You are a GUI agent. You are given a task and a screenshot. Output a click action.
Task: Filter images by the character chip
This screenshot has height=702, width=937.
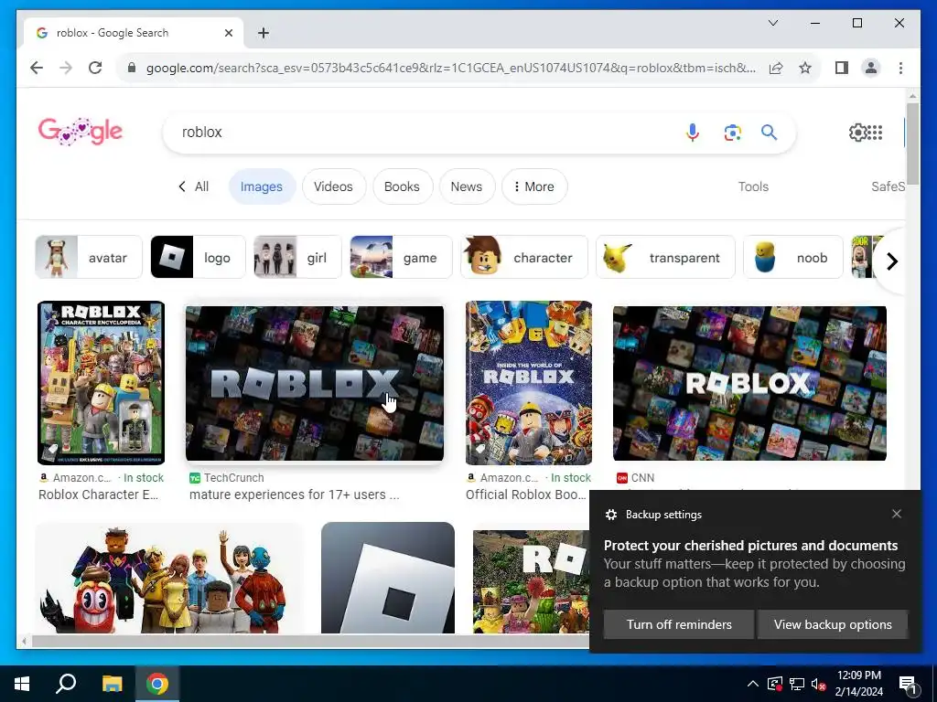point(524,257)
